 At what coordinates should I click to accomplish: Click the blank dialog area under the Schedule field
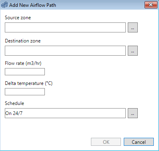[x=65, y=127]
